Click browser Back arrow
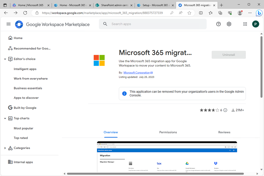Viewport: 264px width, 176px height. [x=6, y=13]
